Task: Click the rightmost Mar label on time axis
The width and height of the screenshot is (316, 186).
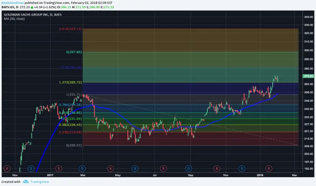Action: (294, 175)
